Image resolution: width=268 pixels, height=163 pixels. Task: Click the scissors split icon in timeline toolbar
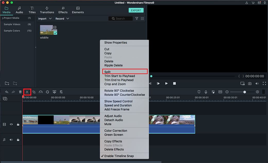(27, 92)
